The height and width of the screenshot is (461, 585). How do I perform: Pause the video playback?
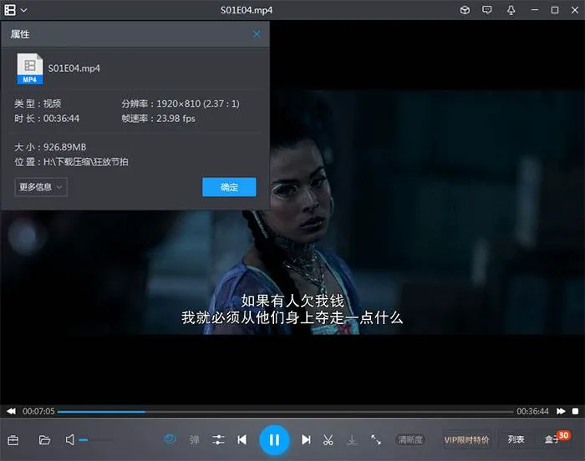274,440
